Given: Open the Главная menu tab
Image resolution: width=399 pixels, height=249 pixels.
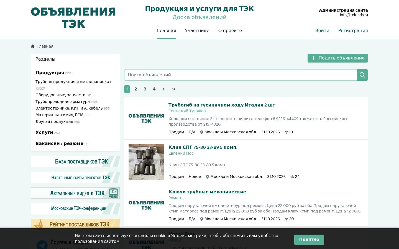Looking at the screenshot, I should 167,31.
